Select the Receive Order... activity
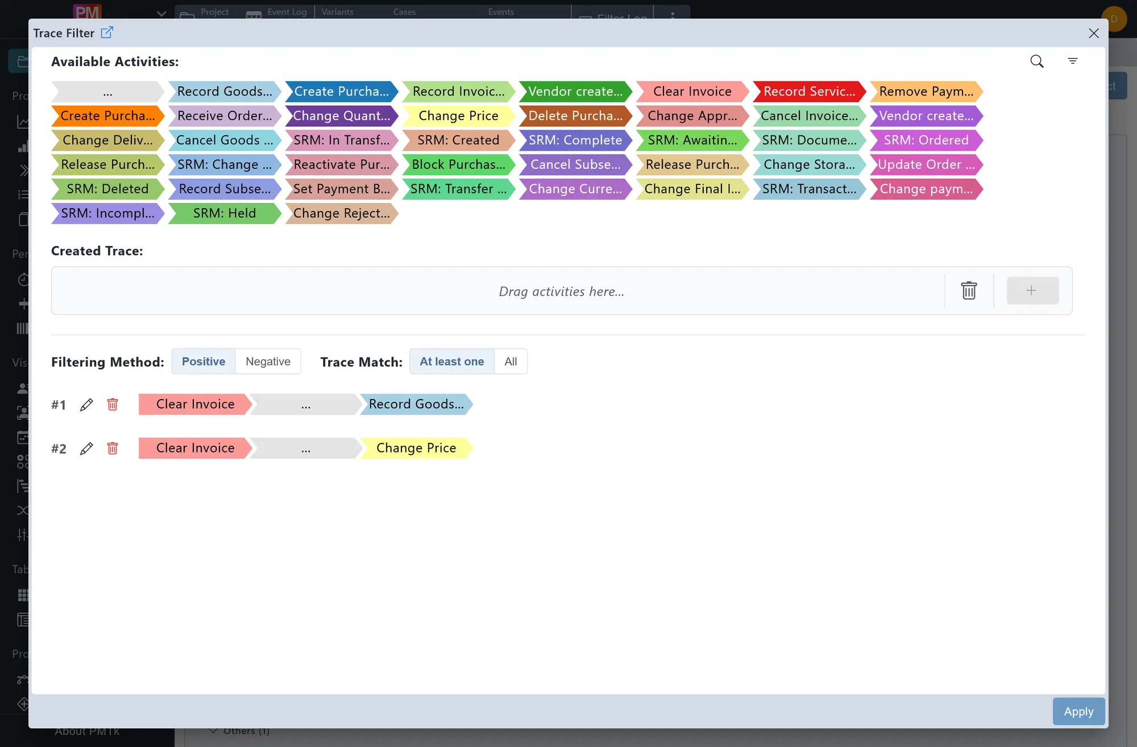Image resolution: width=1137 pixels, height=747 pixels. click(225, 116)
